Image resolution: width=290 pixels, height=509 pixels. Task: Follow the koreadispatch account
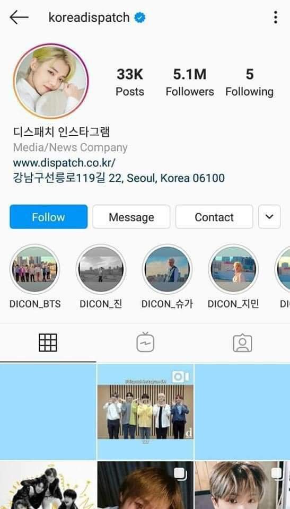[48, 216]
